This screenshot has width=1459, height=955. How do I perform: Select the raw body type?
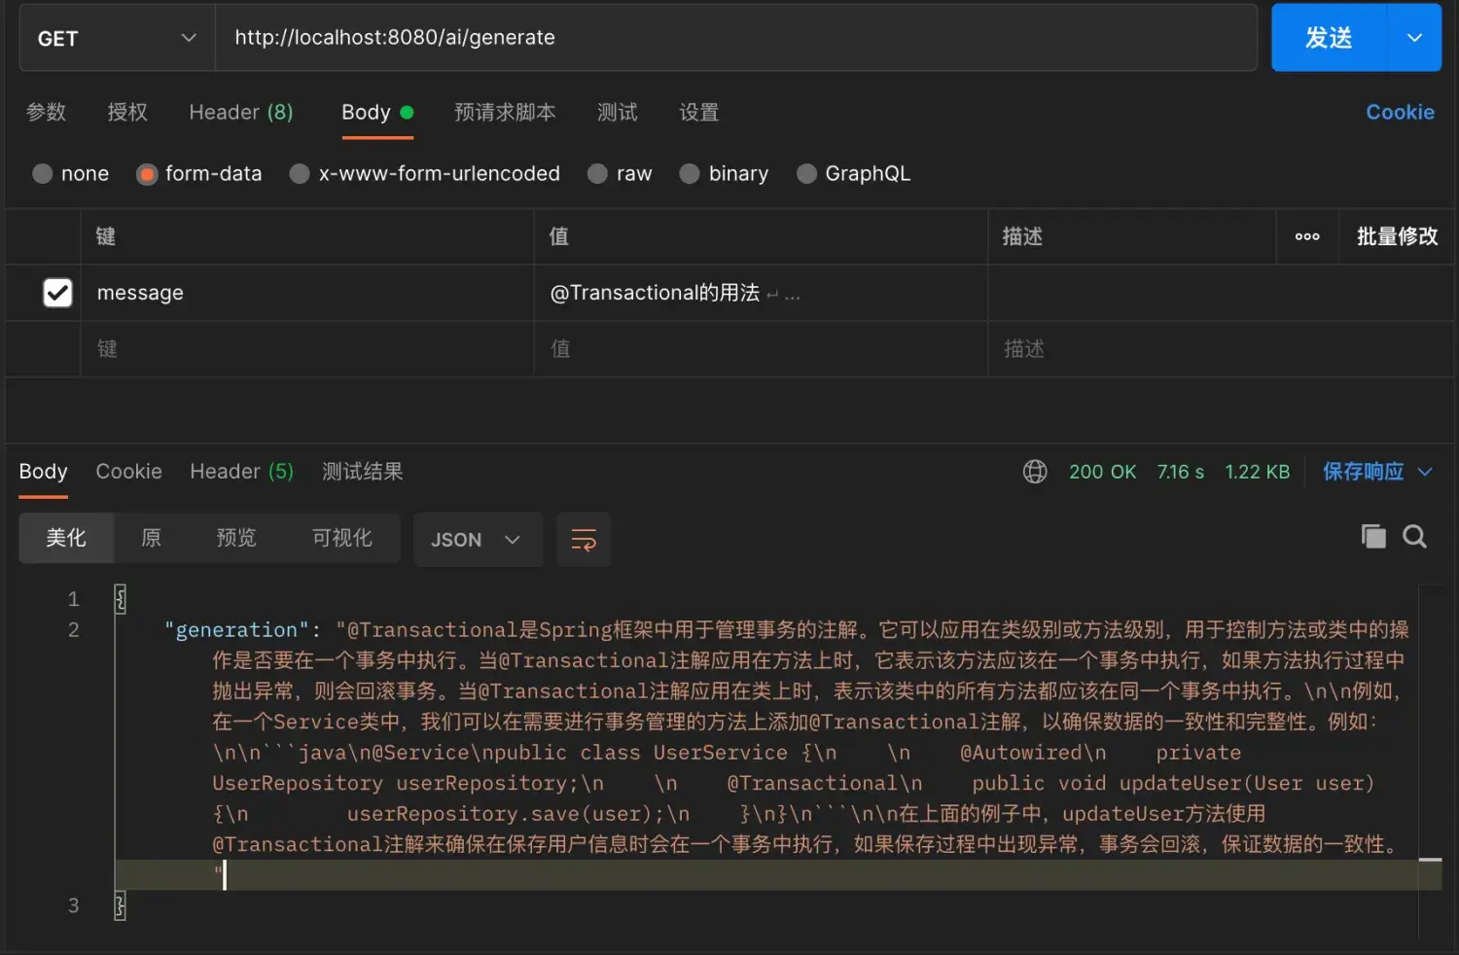(598, 174)
